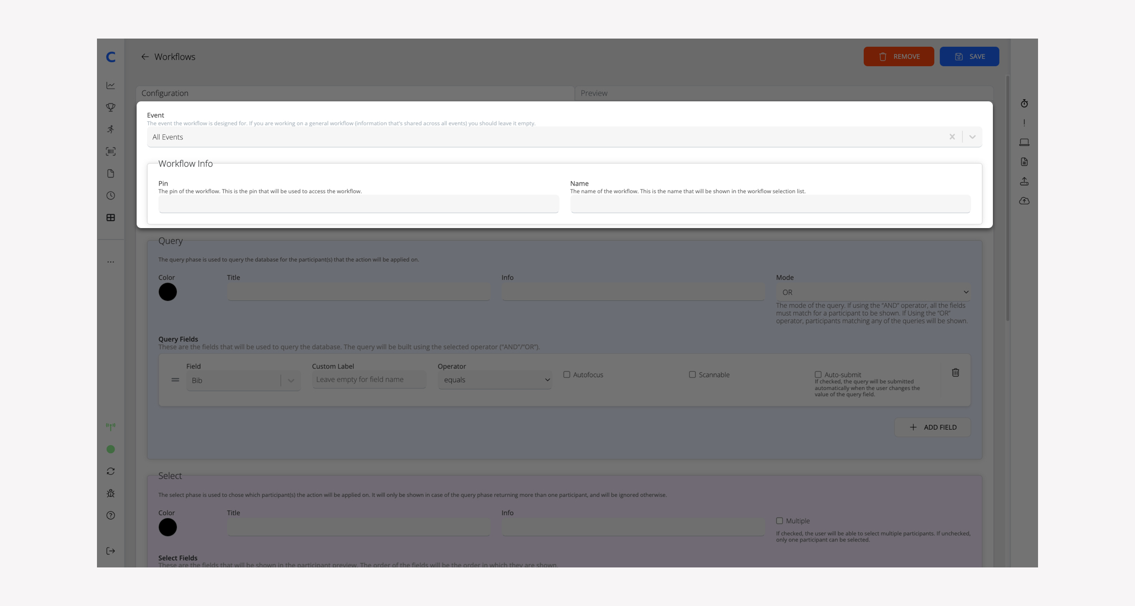The height and width of the screenshot is (606, 1135).
Task: Focus the Pin input field
Action: pyautogui.click(x=359, y=204)
